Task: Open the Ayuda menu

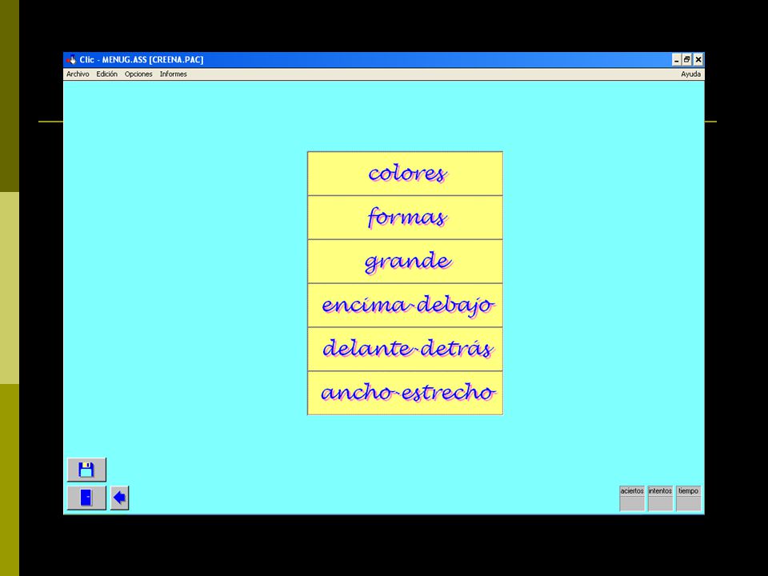Action: click(690, 74)
